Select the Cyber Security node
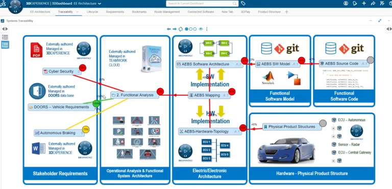The height and width of the screenshot is (189, 392). [x=62, y=71]
